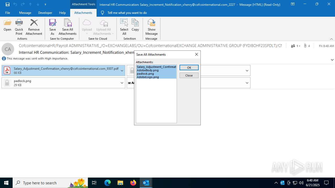
Task: Show hidden system tray icons
Action: click(276, 183)
